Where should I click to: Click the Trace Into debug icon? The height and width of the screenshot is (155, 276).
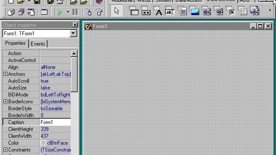point(89,12)
